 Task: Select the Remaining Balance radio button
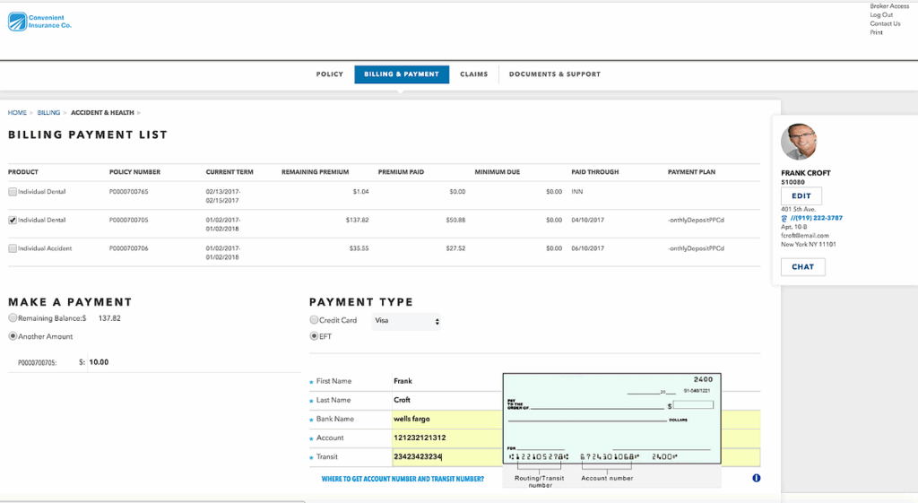click(x=13, y=318)
